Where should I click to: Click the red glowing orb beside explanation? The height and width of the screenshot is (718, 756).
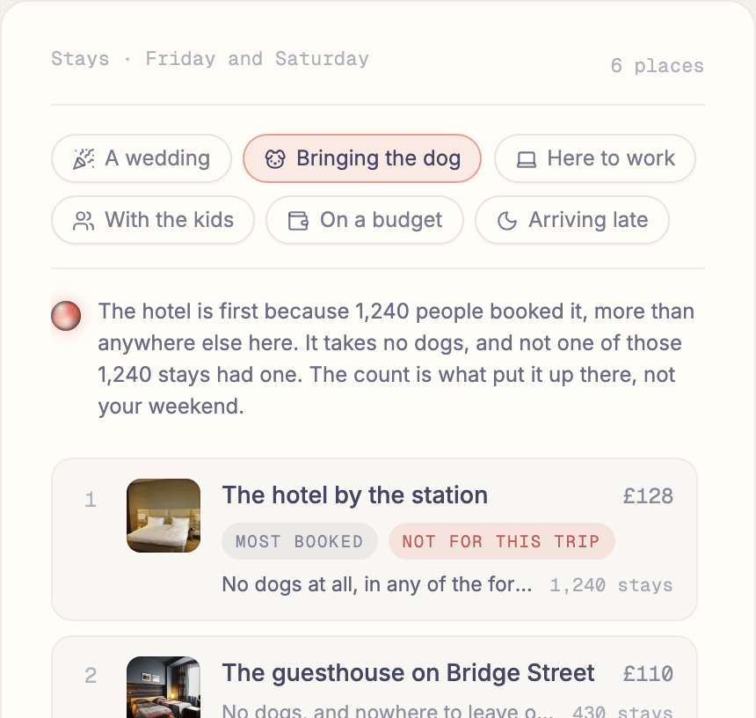click(66, 316)
